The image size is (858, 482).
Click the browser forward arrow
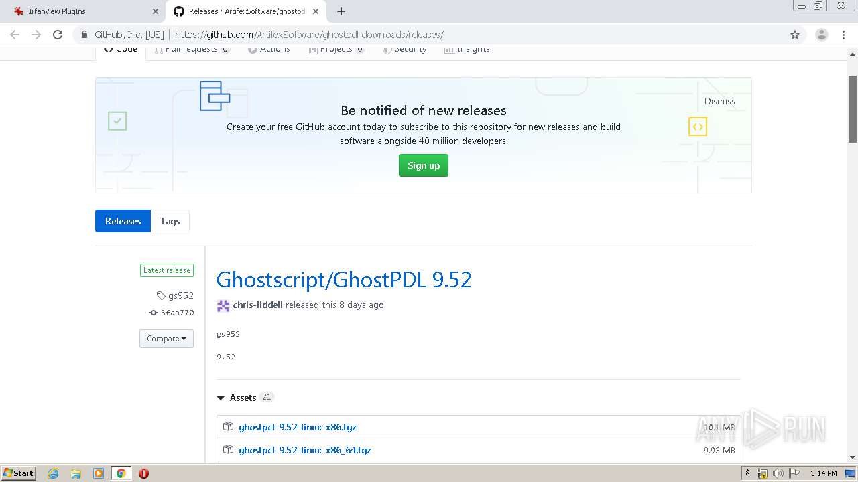36,35
